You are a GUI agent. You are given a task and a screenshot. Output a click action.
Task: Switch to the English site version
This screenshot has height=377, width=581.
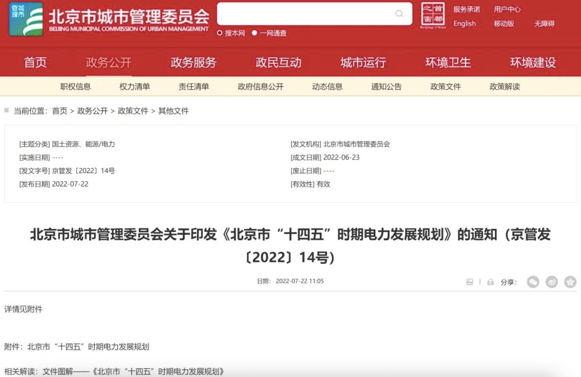pyautogui.click(x=464, y=23)
